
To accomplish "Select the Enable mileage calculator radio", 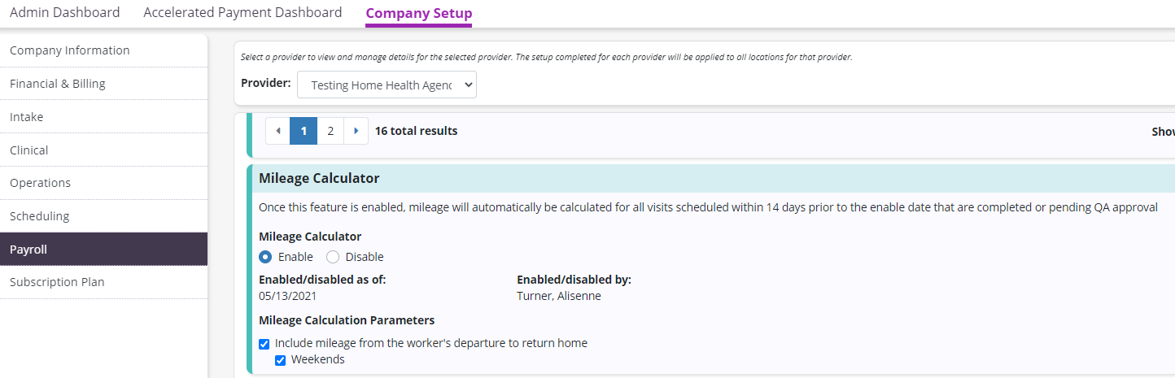I will coord(265,257).
